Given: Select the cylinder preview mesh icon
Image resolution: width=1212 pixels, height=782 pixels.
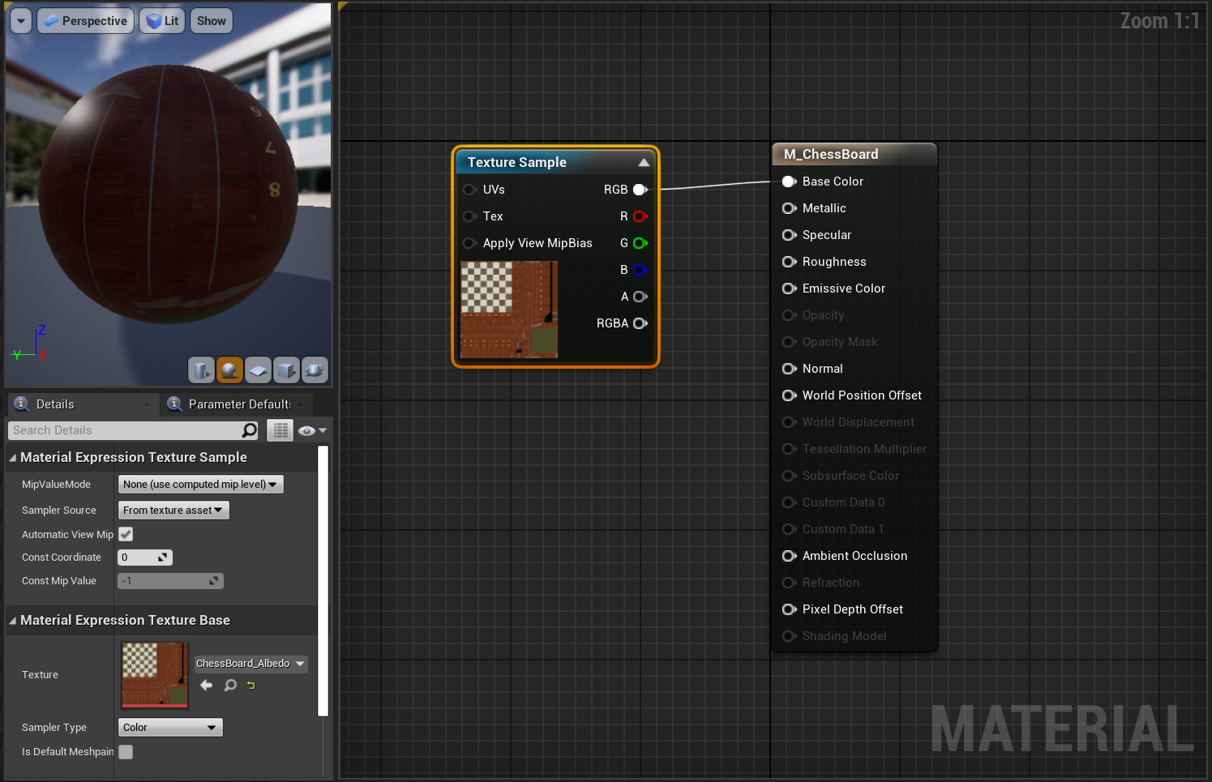Looking at the screenshot, I should pos(201,370).
